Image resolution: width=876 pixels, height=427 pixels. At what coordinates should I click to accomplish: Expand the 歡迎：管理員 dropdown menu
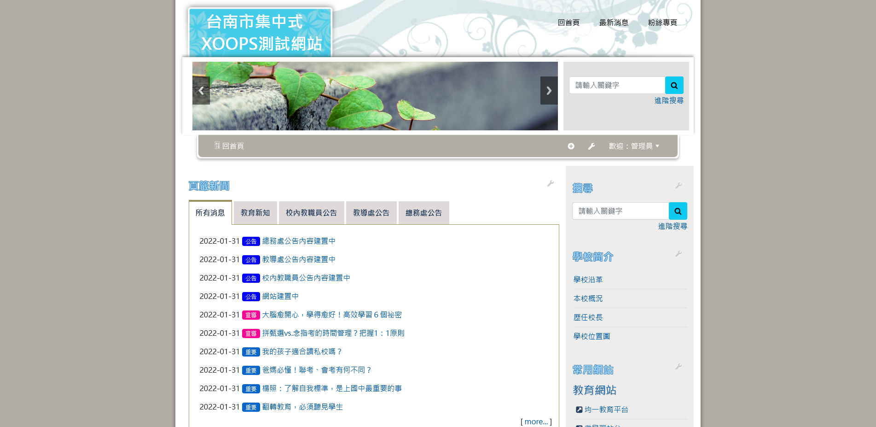point(634,146)
